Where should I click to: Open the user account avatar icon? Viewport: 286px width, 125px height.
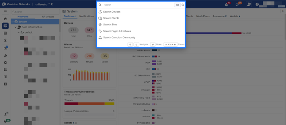(257, 4)
